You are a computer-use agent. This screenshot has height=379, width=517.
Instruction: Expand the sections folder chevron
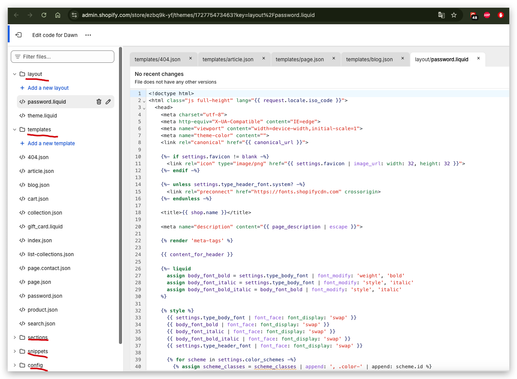[15, 337]
